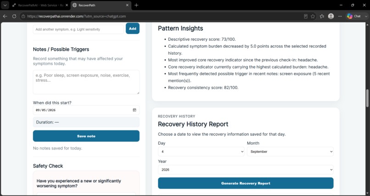
Task: Focus the Notes / Possible Triggers textarea
Action: pyautogui.click(x=86, y=82)
